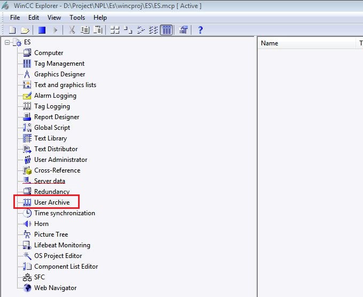This screenshot has height=297, width=363.
Task: Click the Activate runtime play icon
Action: (x=55, y=30)
